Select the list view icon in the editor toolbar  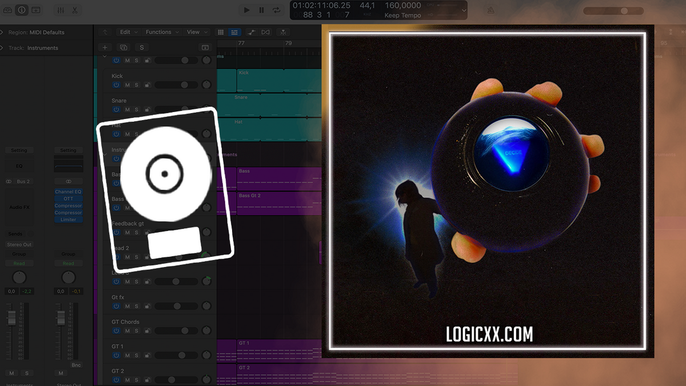234,32
